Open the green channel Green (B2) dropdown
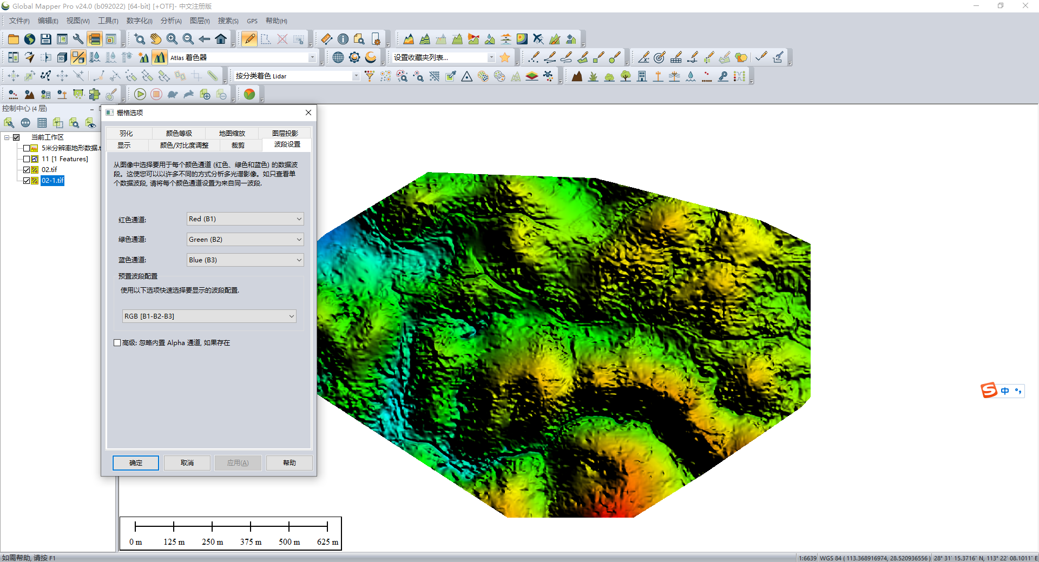Image resolution: width=1039 pixels, height=562 pixels. [x=245, y=240]
